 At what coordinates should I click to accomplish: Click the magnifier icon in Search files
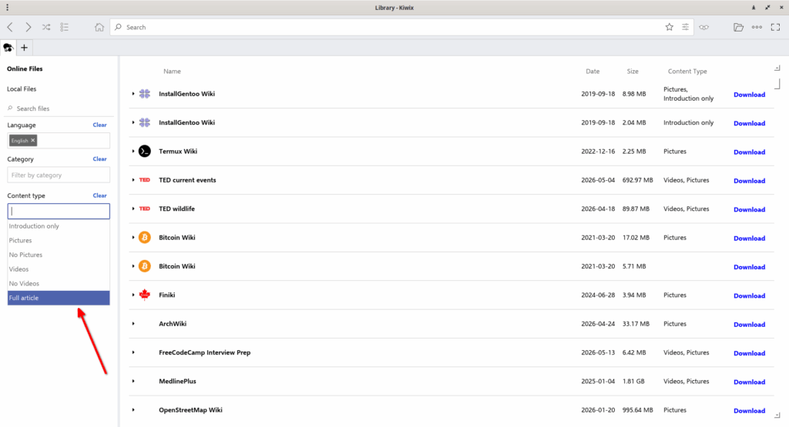click(x=10, y=108)
